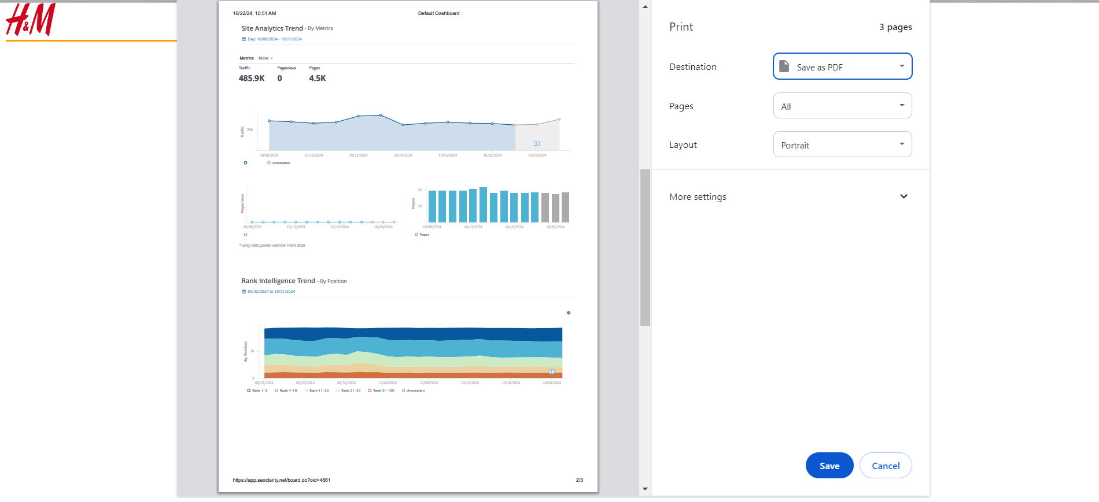Click the H&M logo

pyautogui.click(x=31, y=19)
